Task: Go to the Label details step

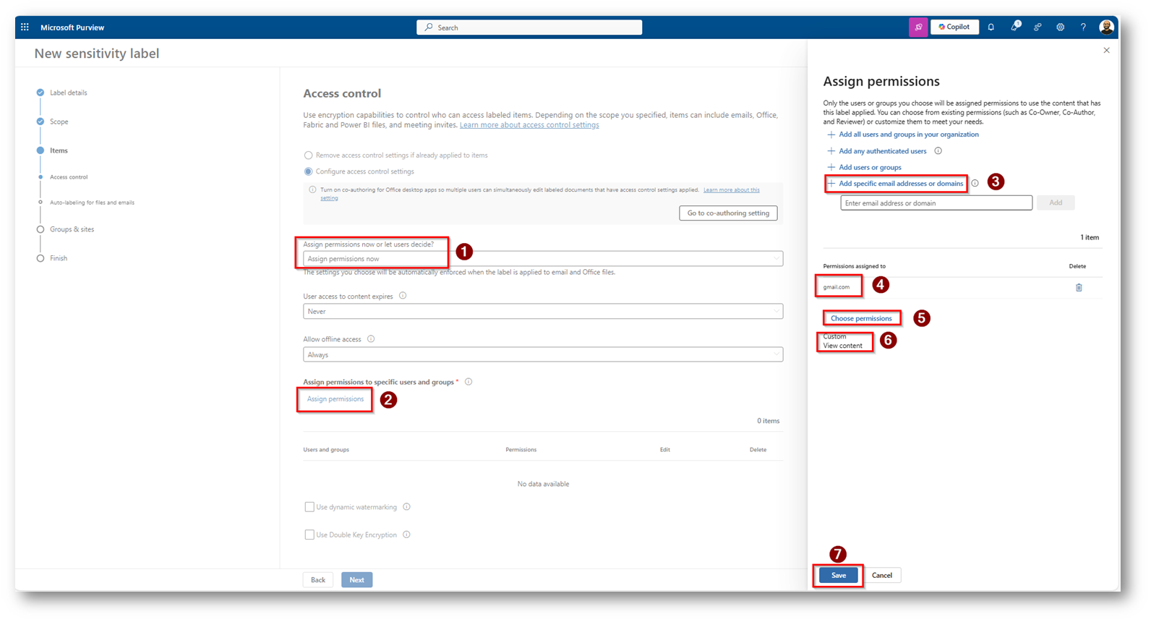Action: [x=69, y=93]
